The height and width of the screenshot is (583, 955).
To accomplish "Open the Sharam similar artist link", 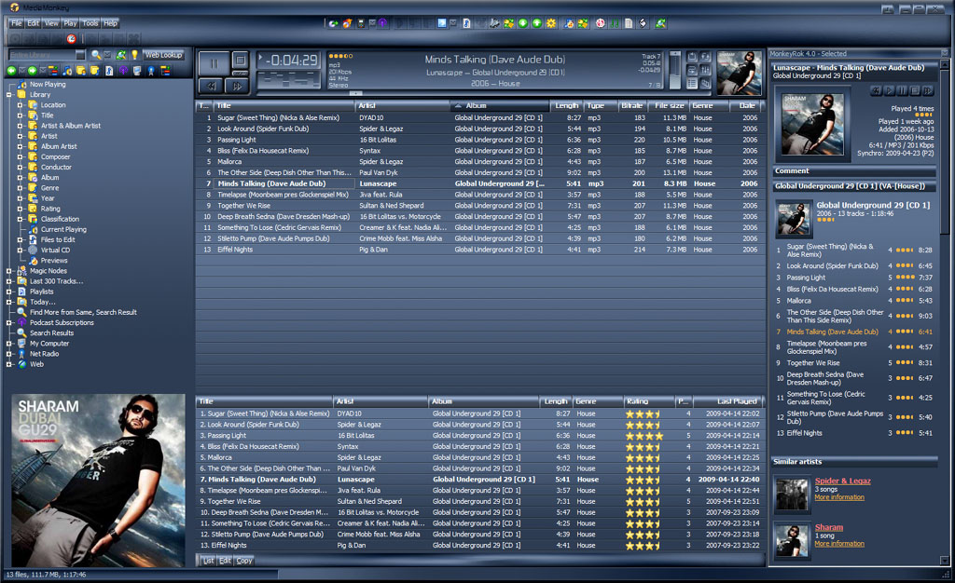I will pyautogui.click(x=829, y=528).
